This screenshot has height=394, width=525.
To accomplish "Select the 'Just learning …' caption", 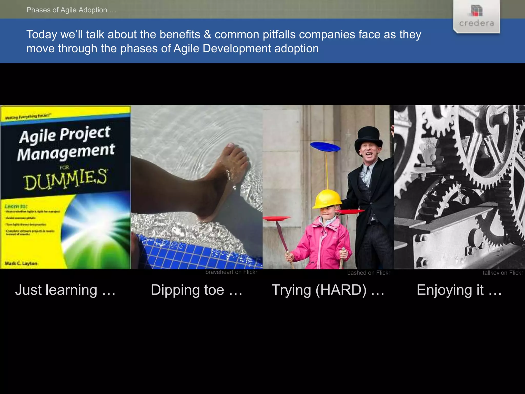I will [65, 290].
